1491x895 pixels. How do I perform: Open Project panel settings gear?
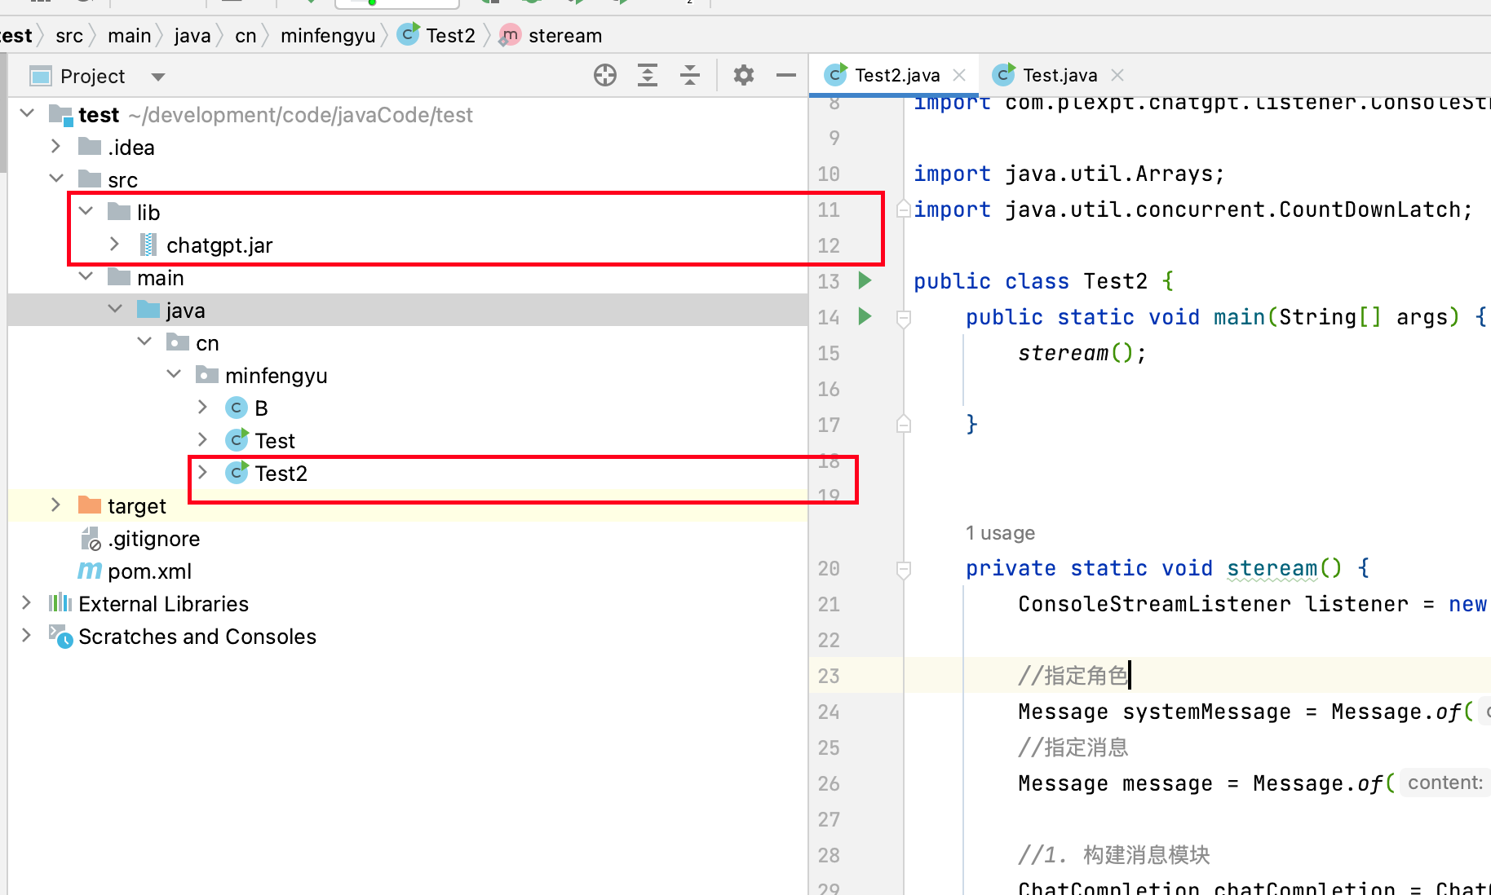coord(743,76)
